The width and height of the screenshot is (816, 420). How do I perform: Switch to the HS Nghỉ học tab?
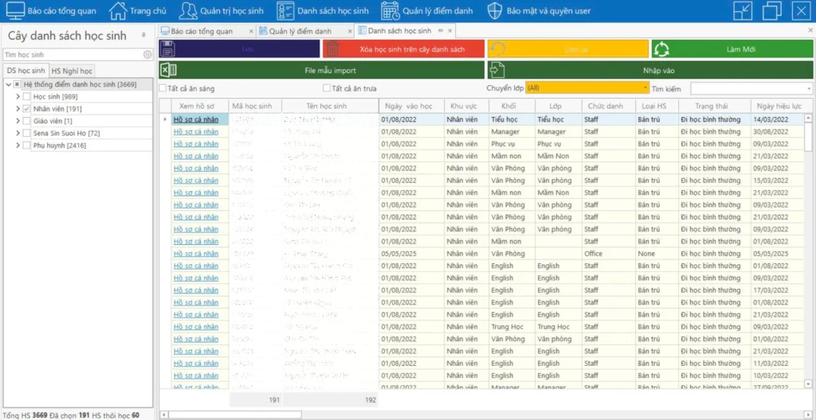point(72,72)
